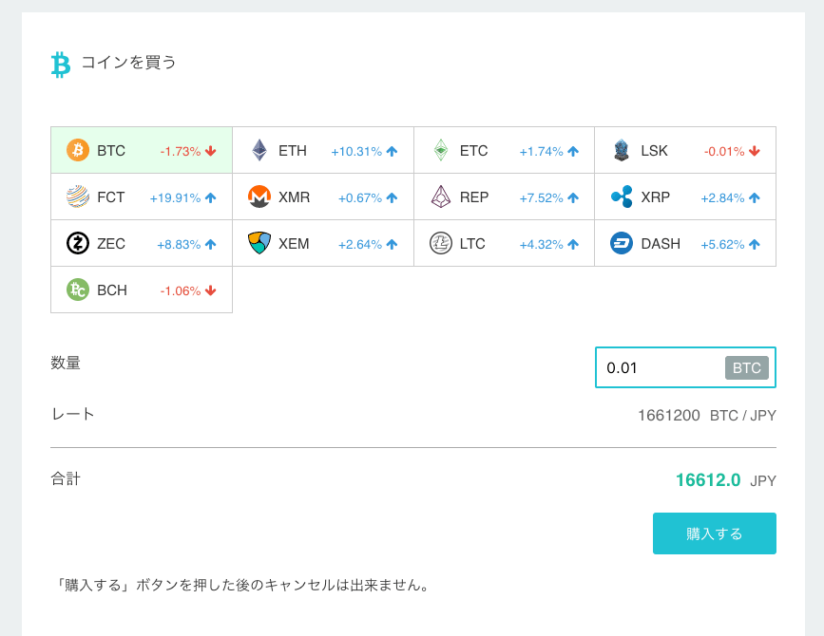Click the gray BTC unit badge

pos(747,368)
